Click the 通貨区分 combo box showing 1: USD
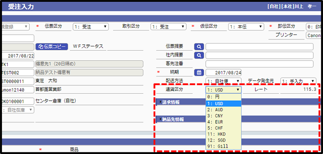Image resolution: width=323 pixels, height=154 pixels. tap(223, 90)
